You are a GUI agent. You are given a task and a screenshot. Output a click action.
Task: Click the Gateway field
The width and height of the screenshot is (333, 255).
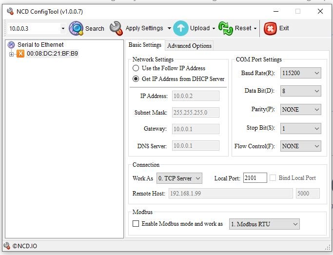pyautogui.click(x=196, y=129)
